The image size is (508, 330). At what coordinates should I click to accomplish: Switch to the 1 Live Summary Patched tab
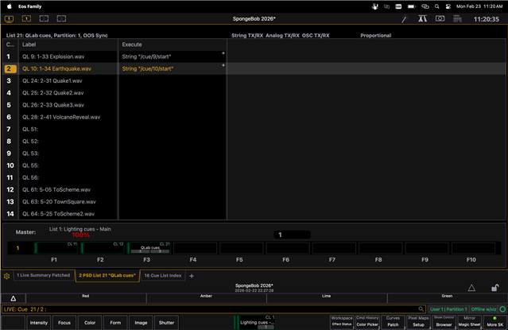click(43, 276)
